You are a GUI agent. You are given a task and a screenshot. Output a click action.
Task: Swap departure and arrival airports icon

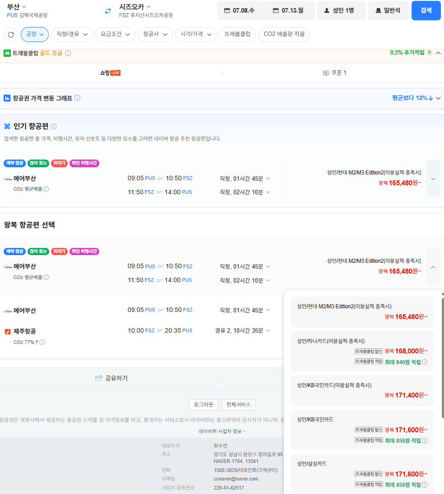(x=108, y=11)
